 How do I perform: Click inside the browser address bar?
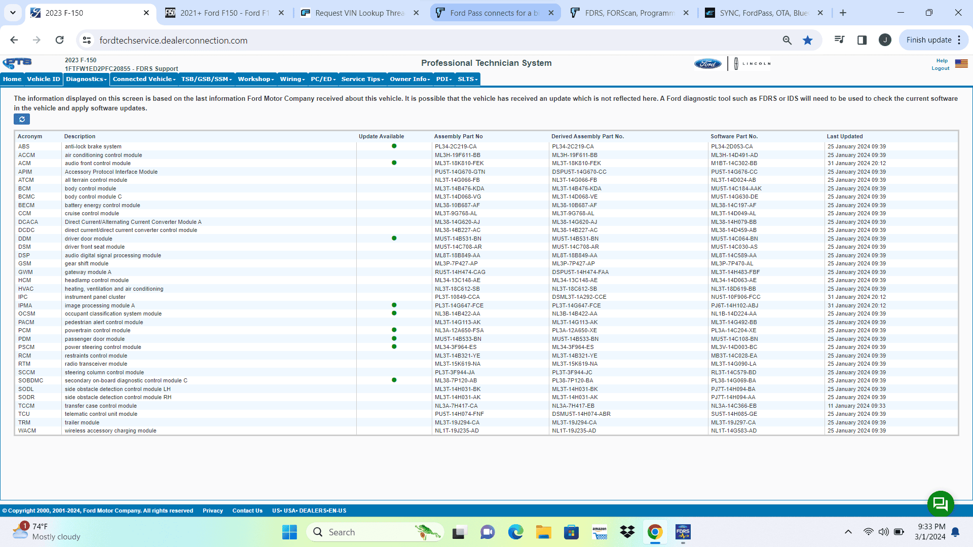174,40
